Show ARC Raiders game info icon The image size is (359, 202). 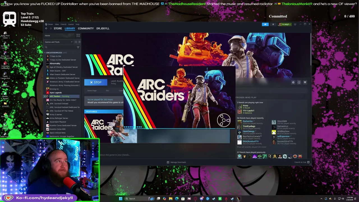tap(299, 82)
